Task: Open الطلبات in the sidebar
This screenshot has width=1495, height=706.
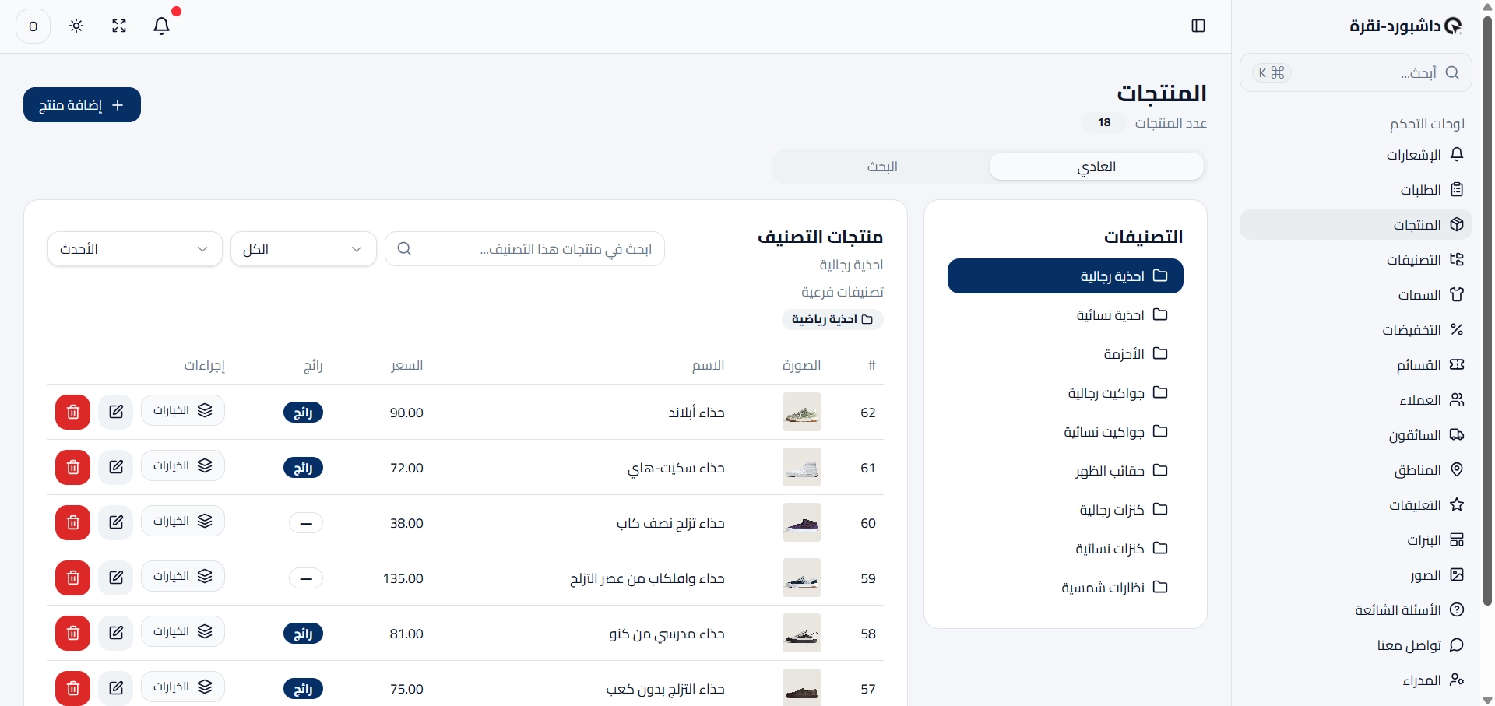Action: click(x=1356, y=189)
